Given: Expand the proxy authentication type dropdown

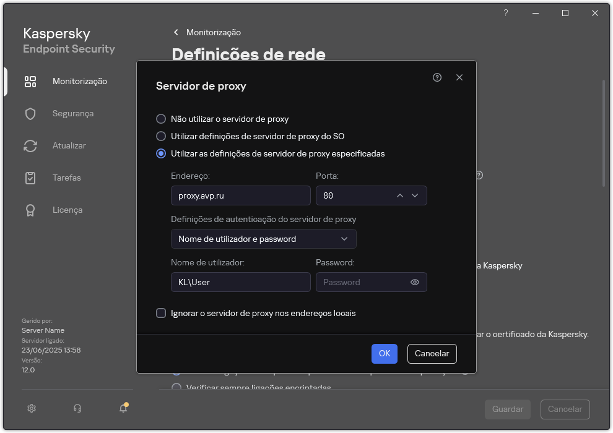Looking at the screenshot, I should click(263, 239).
